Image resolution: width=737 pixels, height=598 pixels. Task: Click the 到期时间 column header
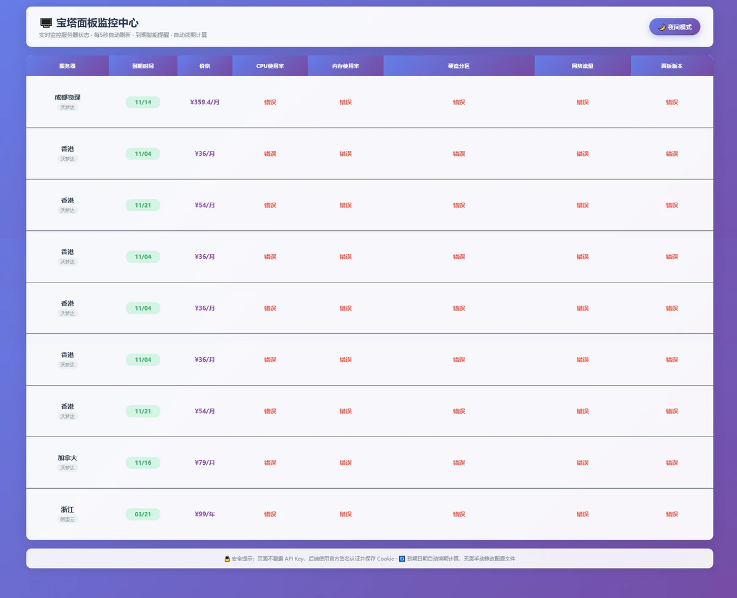[143, 66]
